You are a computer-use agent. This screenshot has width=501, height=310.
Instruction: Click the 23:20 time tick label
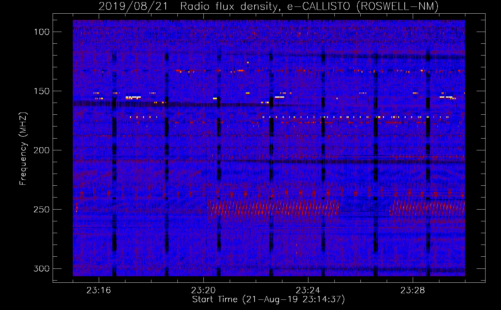coord(203,290)
